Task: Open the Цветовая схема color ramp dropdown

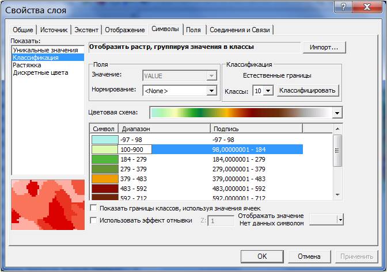Action: (x=337, y=113)
